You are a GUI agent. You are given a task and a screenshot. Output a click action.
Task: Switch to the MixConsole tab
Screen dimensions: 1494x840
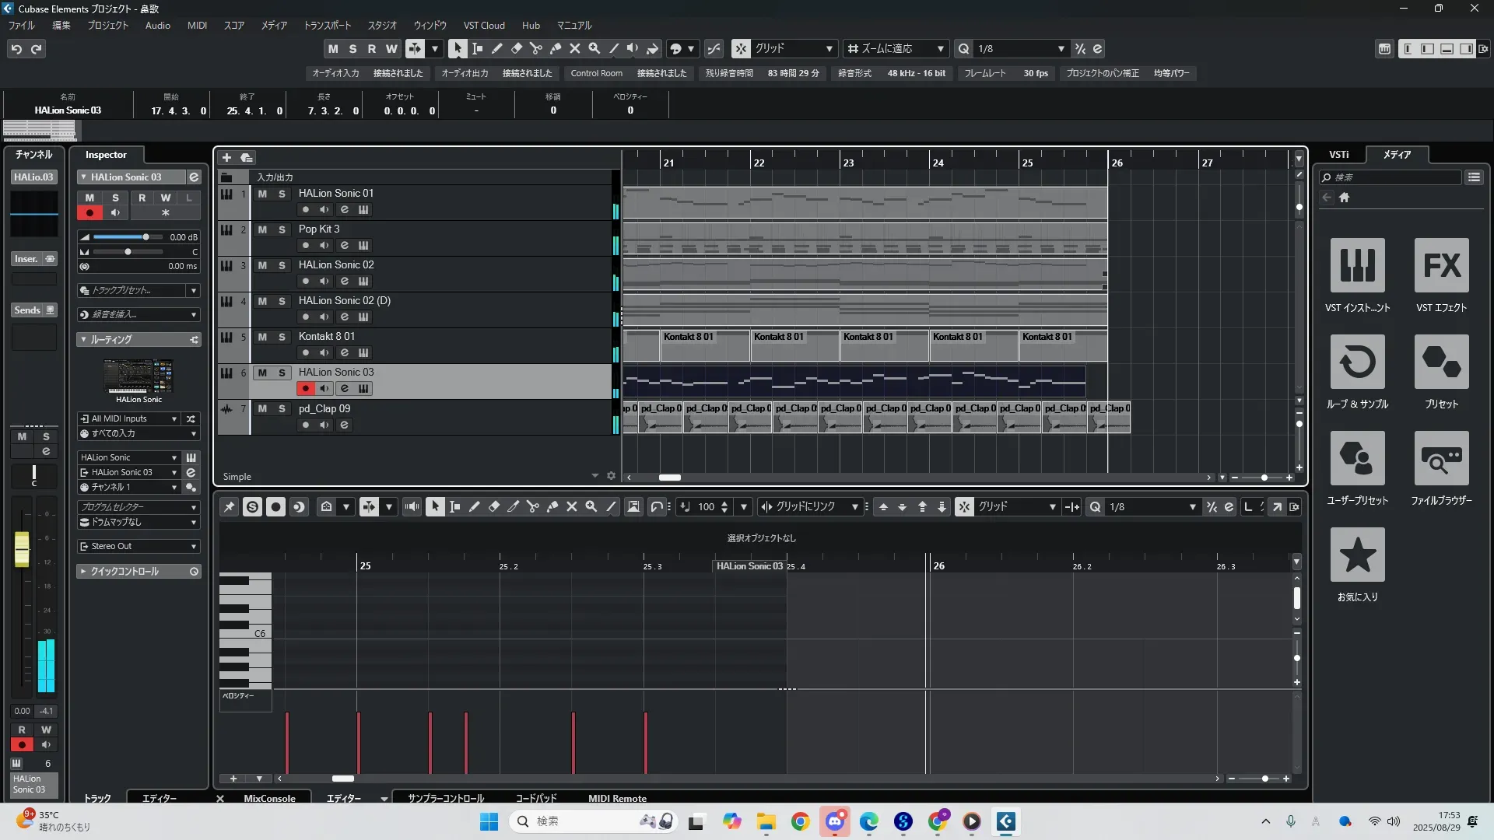pos(269,798)
